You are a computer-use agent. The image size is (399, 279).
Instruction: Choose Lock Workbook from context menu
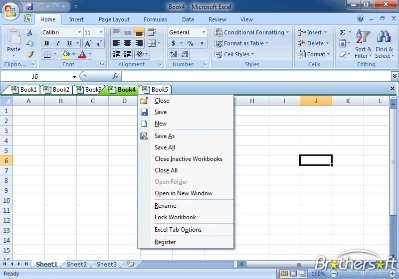tap(176, 217)
